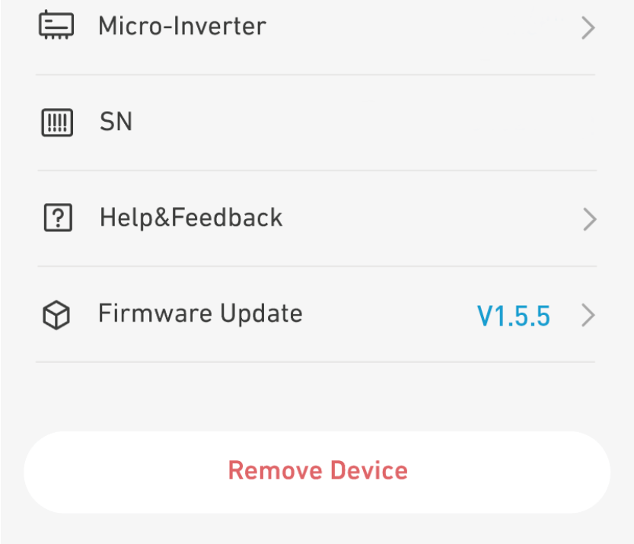Click white area left of Remove Device text
The image size is (634, 544).
[122, 472]
